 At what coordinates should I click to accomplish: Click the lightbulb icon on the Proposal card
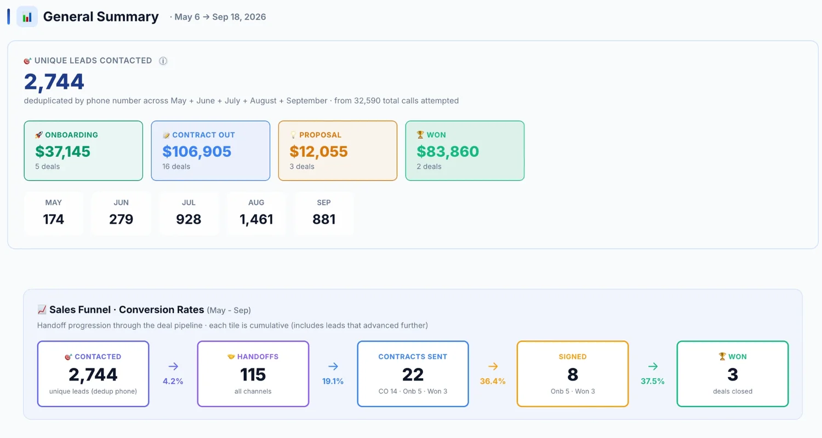coord(293,135)
